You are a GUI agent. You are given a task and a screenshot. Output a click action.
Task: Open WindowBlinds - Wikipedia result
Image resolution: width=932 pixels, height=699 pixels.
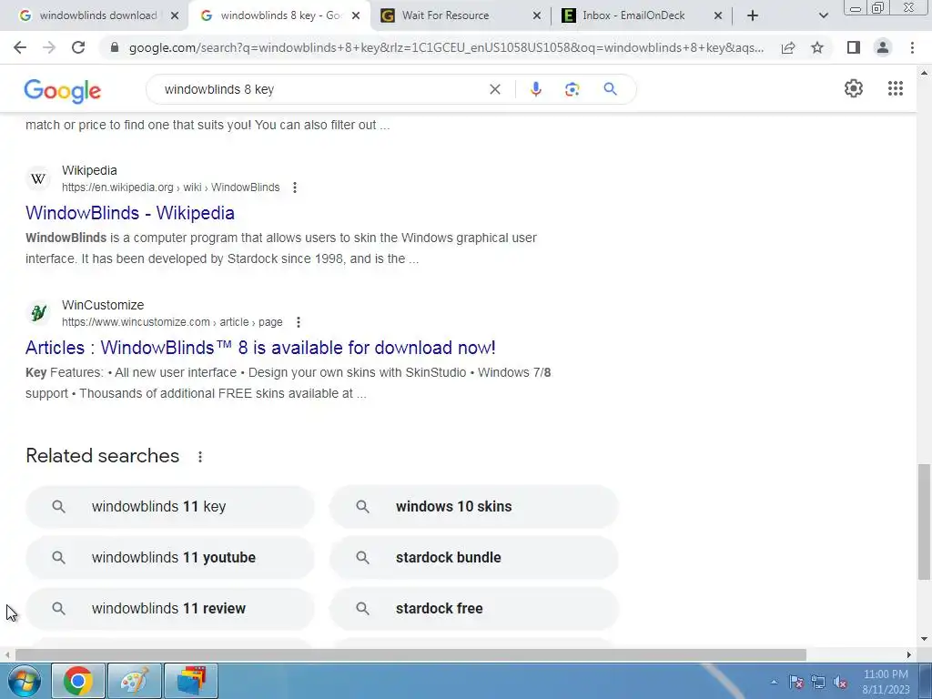click(x=130, y=213)
